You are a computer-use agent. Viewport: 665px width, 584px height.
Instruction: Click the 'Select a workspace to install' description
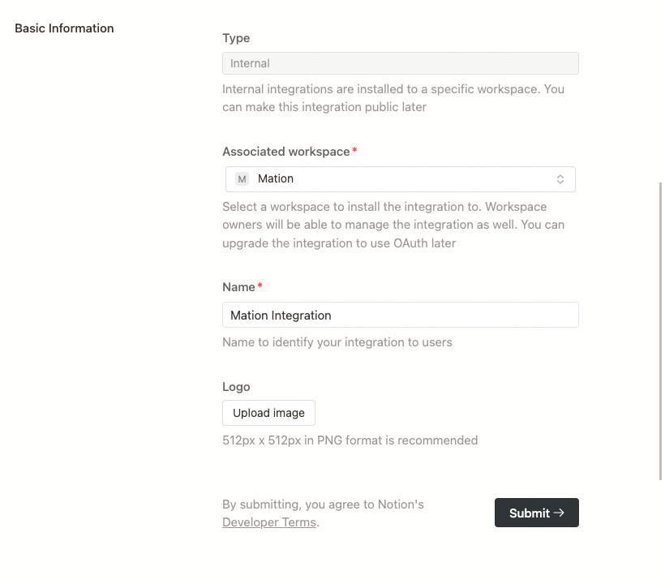pyautogui.click(x=393, y=225)
